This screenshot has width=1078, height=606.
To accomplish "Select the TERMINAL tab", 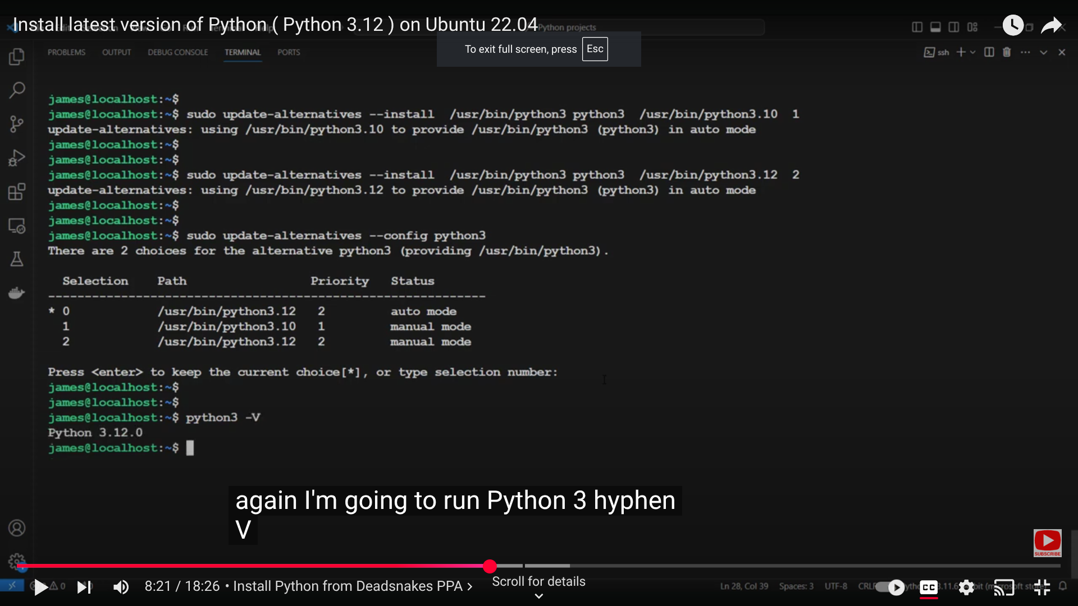I will coord(243,52).
